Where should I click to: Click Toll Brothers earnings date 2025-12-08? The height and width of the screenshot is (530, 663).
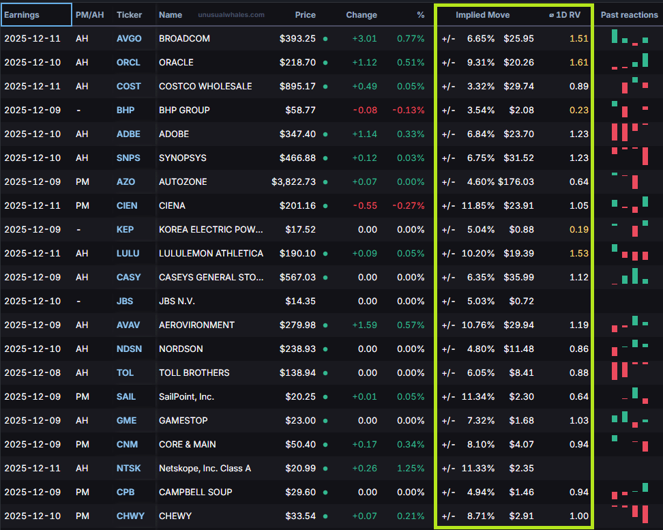[33, 372]
